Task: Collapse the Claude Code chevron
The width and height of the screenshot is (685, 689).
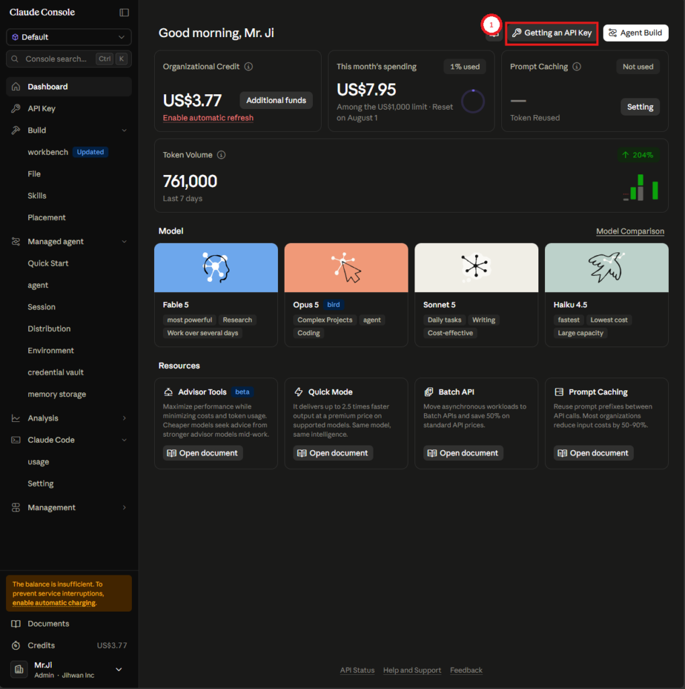Action: tap(124, 440)
